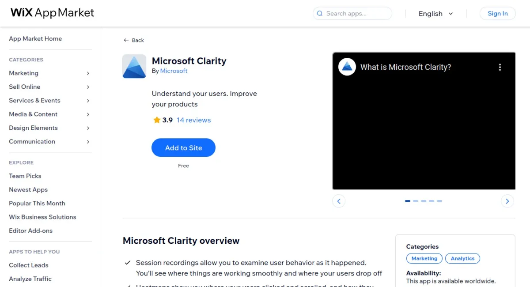Select Communication category
The height and width of the screenshot is (287, 530).
32,141
